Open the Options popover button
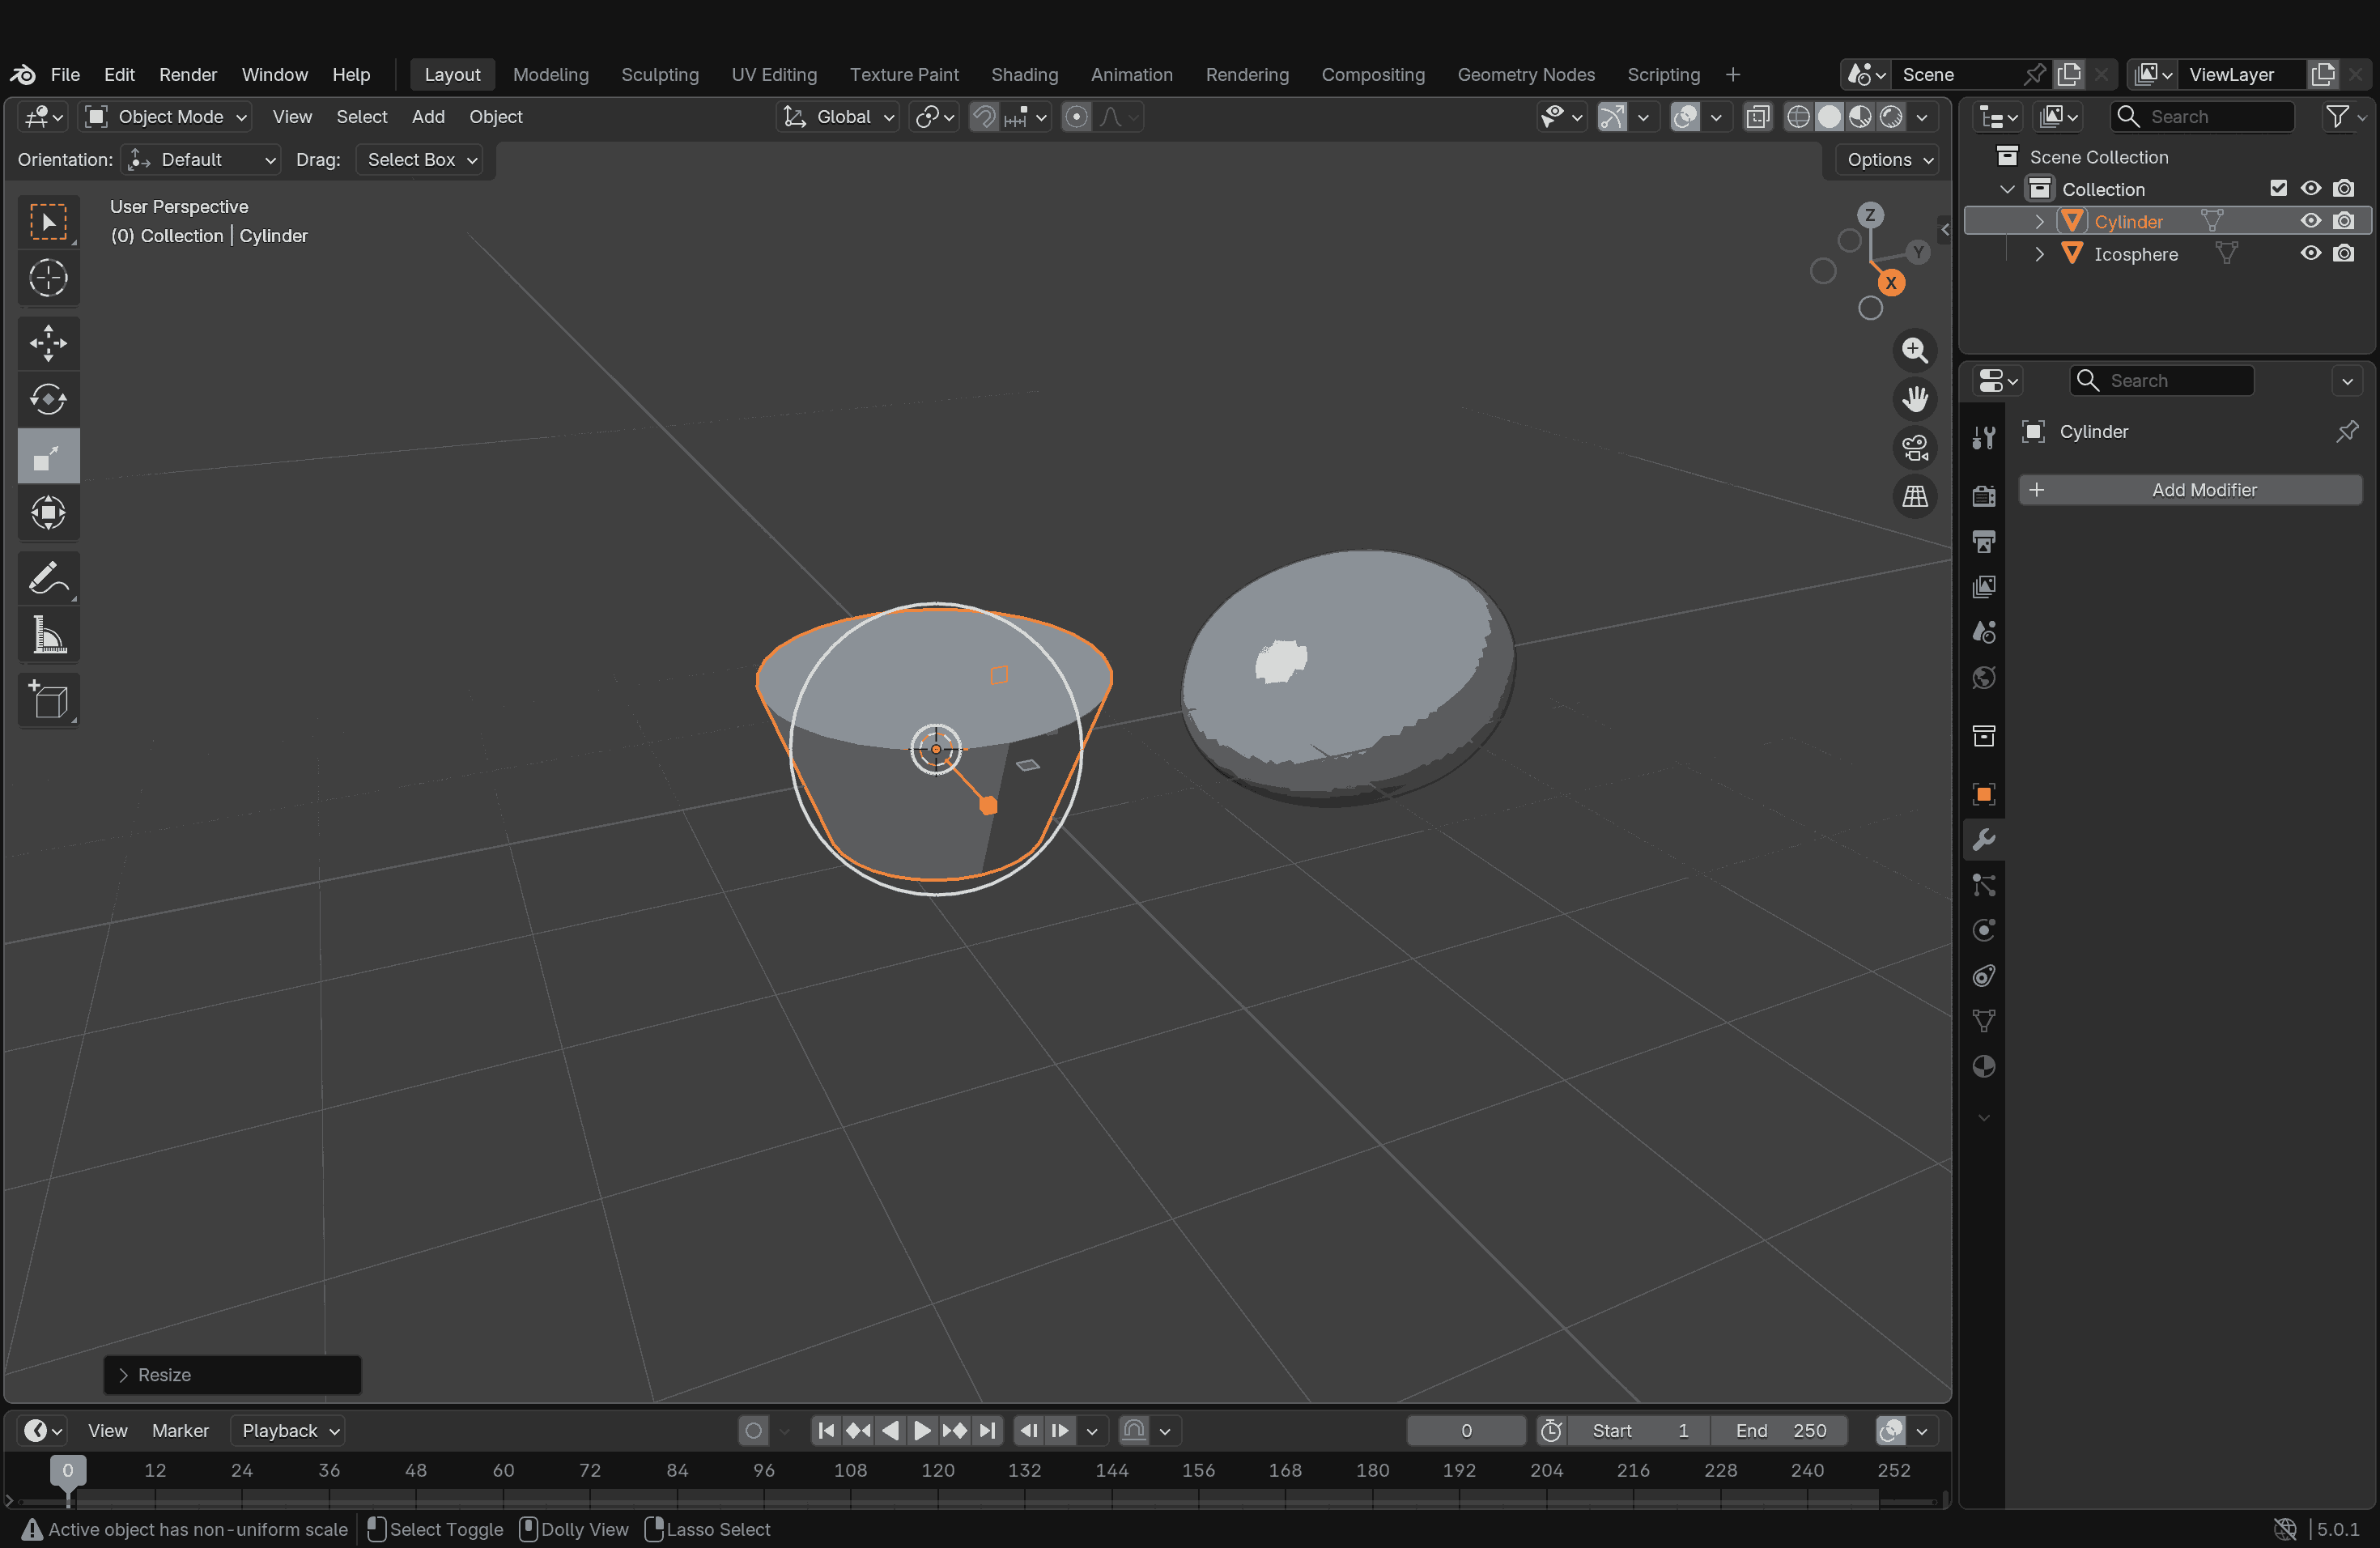Image resolution: width=2380 pixels, height=1548 pixels. click(x=1888, y=160)
